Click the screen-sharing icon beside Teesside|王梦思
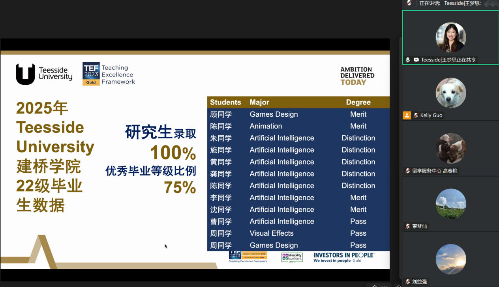 [416, 60]
